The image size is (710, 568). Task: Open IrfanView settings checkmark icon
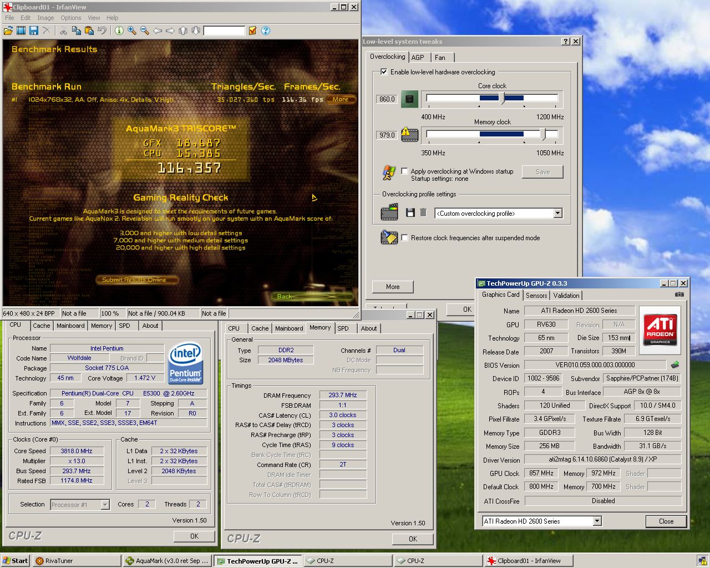[252, 31]
